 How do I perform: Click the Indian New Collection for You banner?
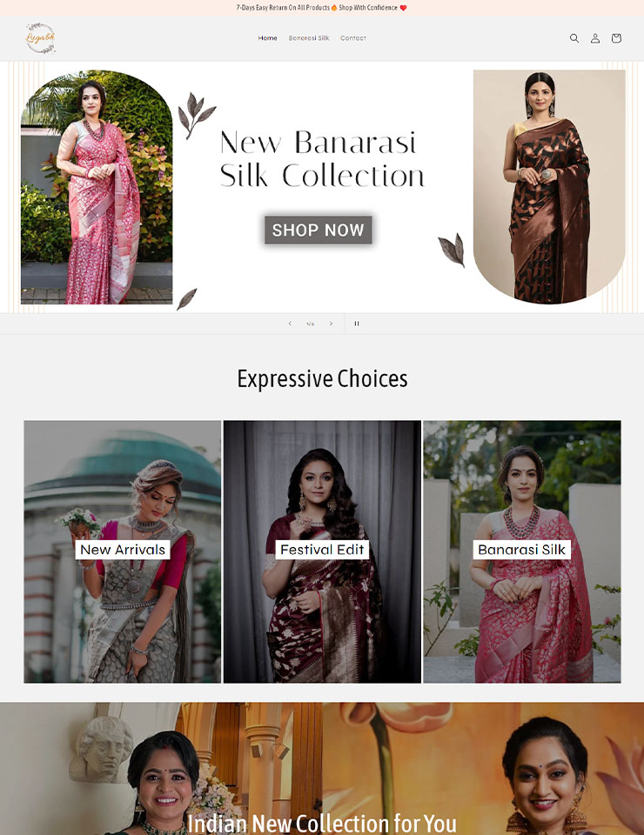322,768
